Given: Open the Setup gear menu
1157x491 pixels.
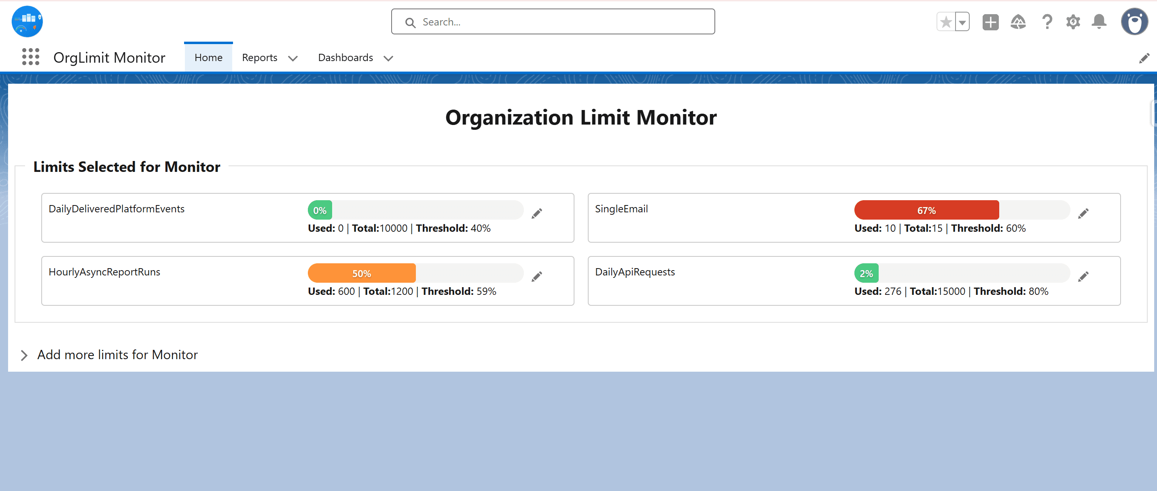Looking at the screenshot, I should pos(1073,22).
